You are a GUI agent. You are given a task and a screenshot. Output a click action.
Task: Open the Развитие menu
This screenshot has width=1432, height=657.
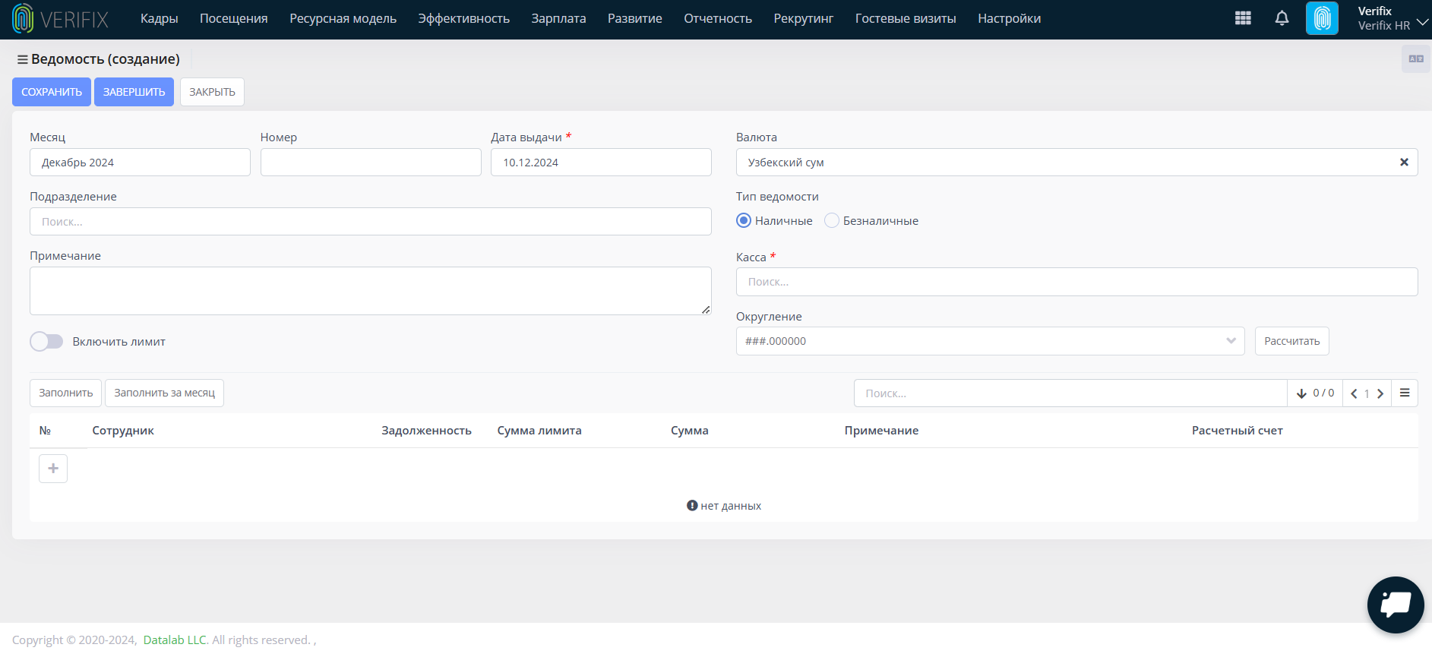[635, 18]
